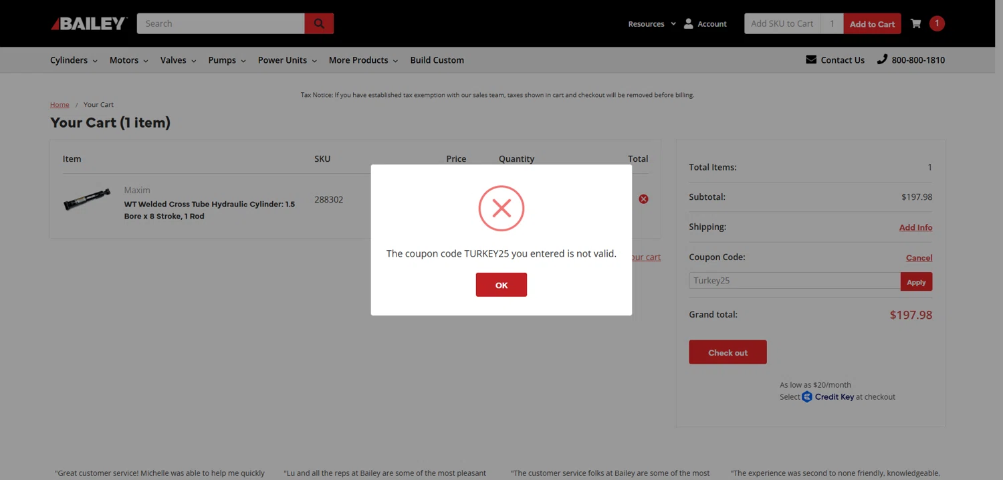Open the shopping cart icon
This screenshot has width=1003, height=480.
click(915, 23)
